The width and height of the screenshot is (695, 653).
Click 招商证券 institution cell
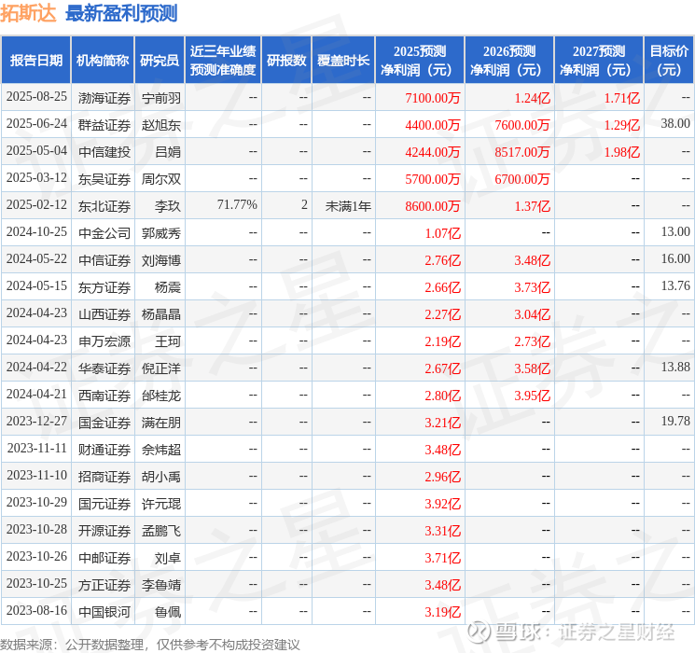[x=104, y=477]
